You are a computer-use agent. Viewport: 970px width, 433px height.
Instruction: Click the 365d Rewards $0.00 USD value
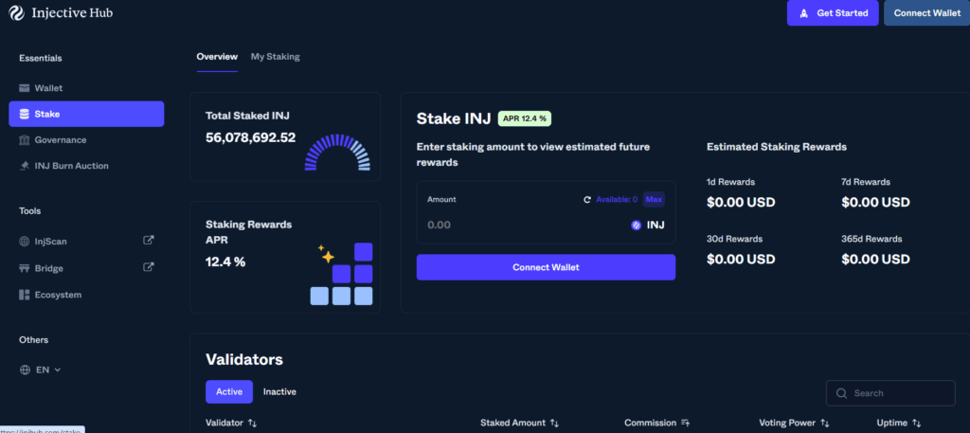tap(875, 260)
